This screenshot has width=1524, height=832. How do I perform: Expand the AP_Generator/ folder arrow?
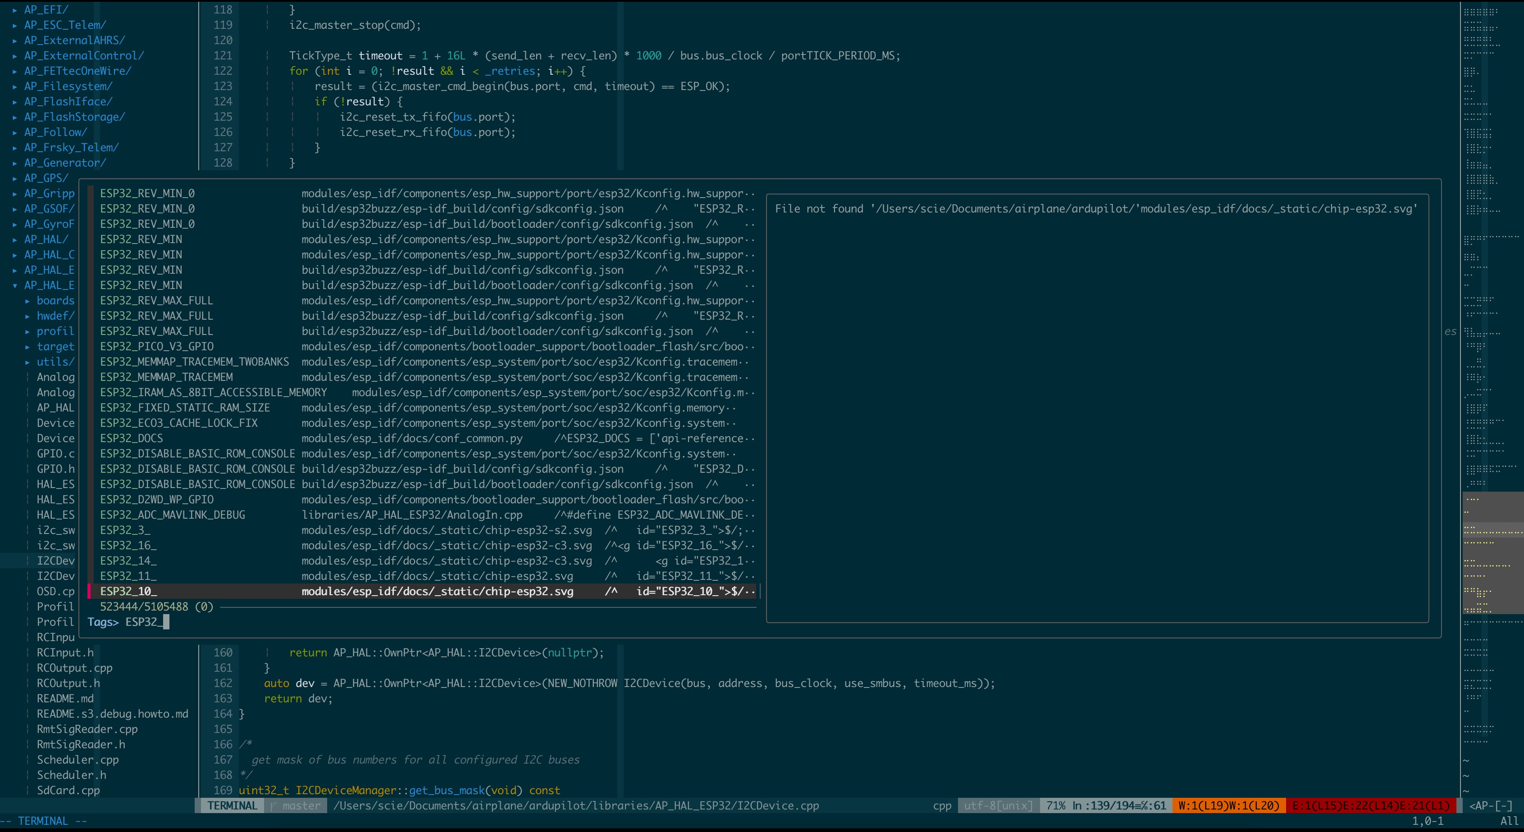coord(15,164)
